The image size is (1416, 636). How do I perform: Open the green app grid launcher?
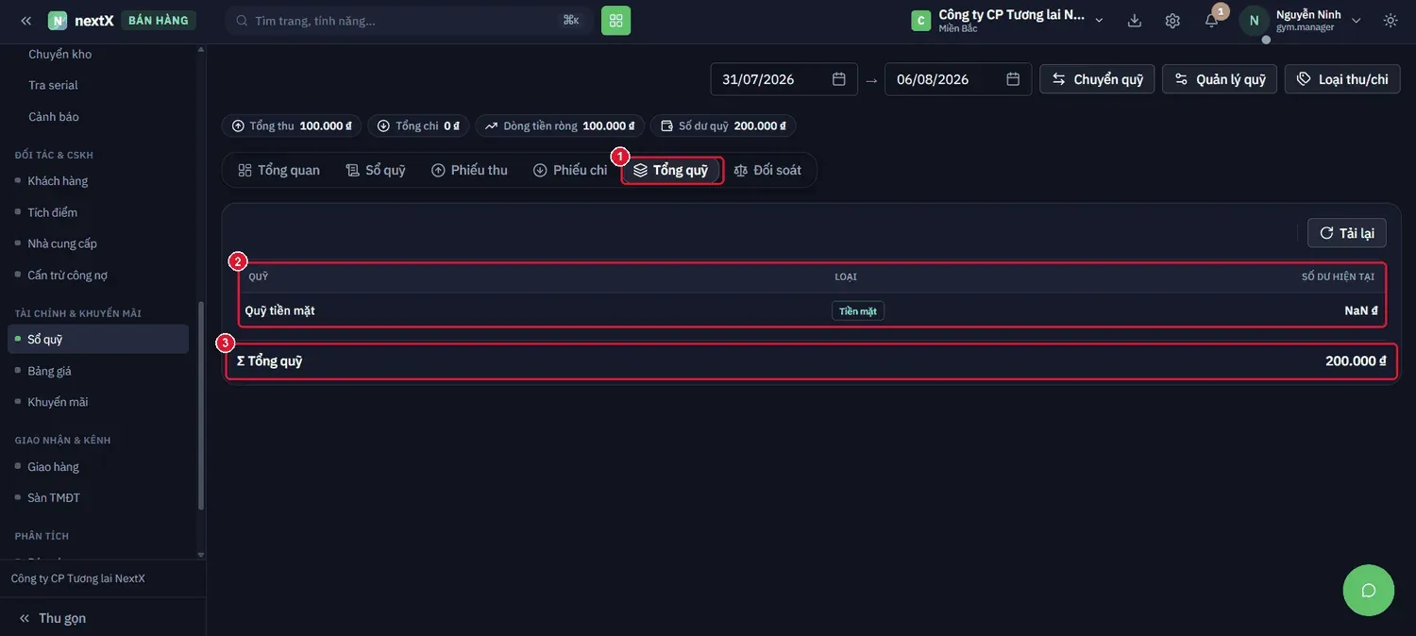pos(615,21)
